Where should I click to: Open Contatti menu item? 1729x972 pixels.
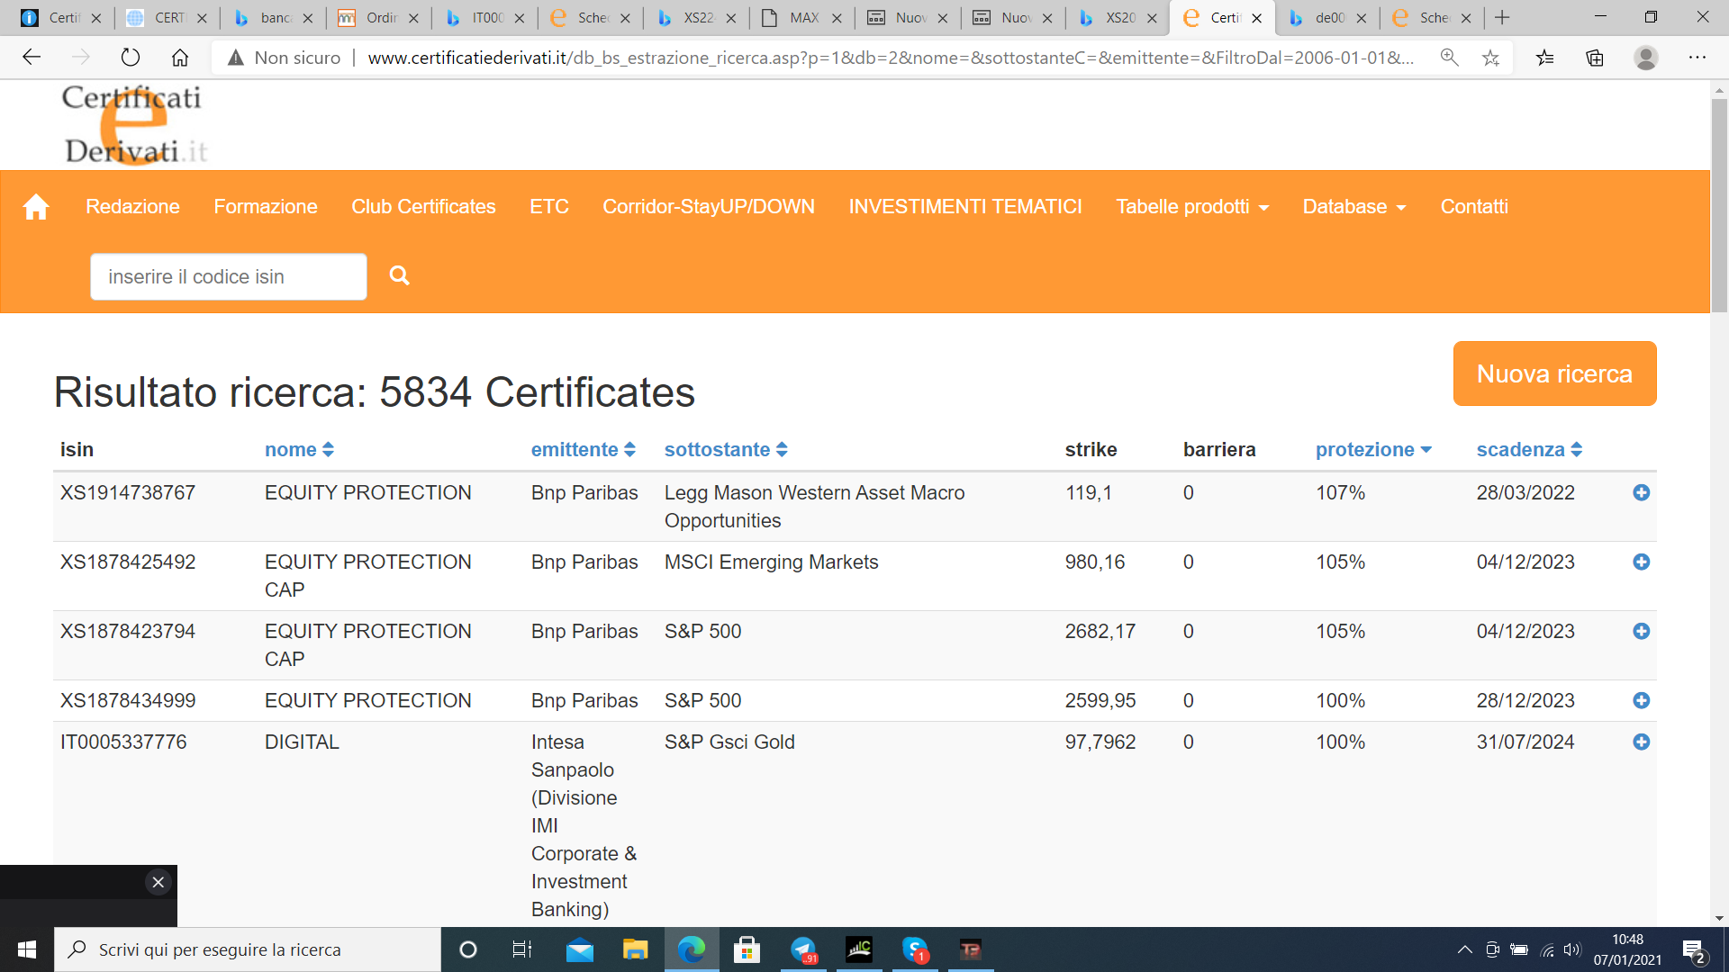[1474, 207]
